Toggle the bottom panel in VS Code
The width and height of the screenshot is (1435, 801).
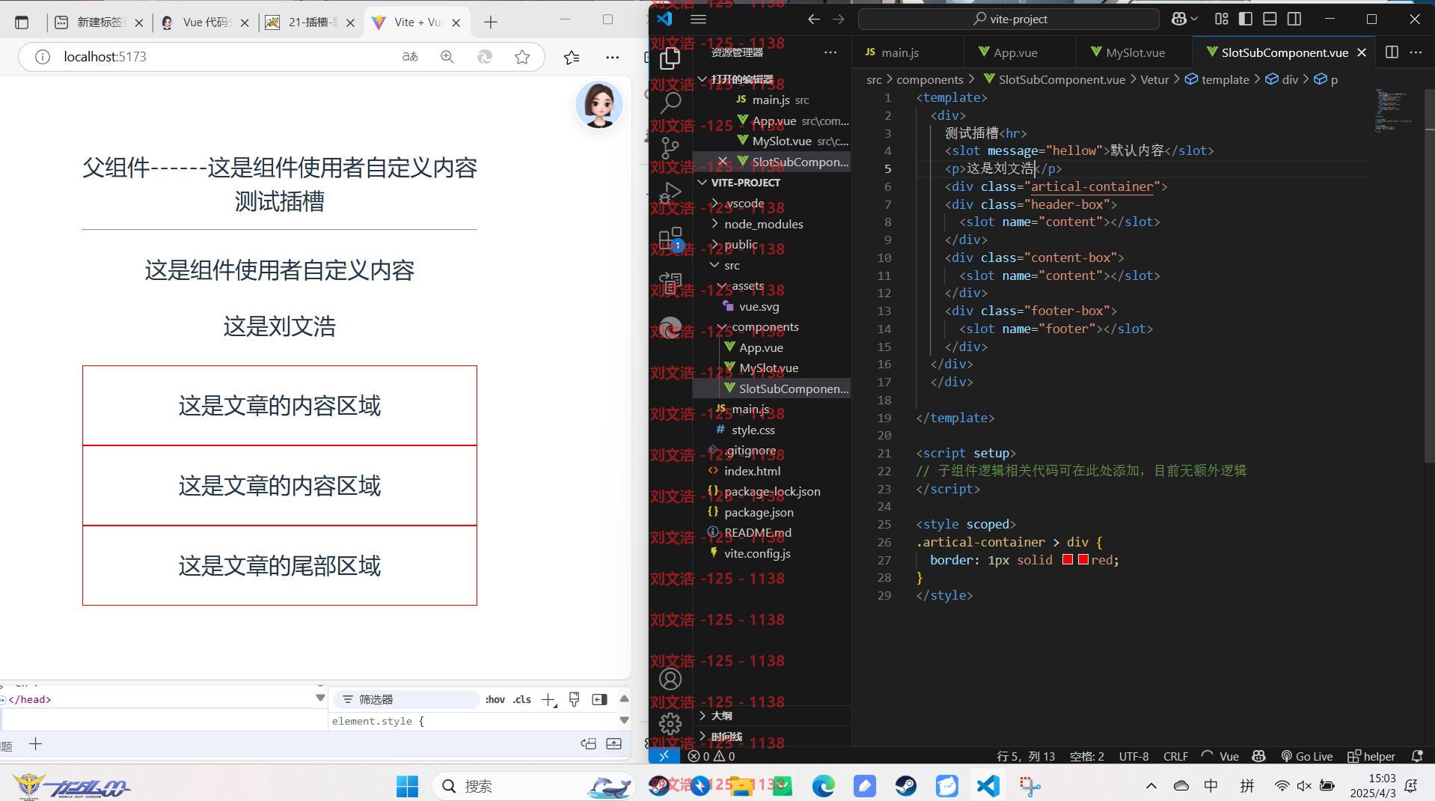pos(1270,19)
